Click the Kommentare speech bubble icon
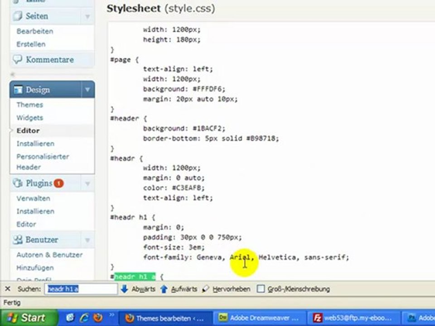 [x=18, y=59]
